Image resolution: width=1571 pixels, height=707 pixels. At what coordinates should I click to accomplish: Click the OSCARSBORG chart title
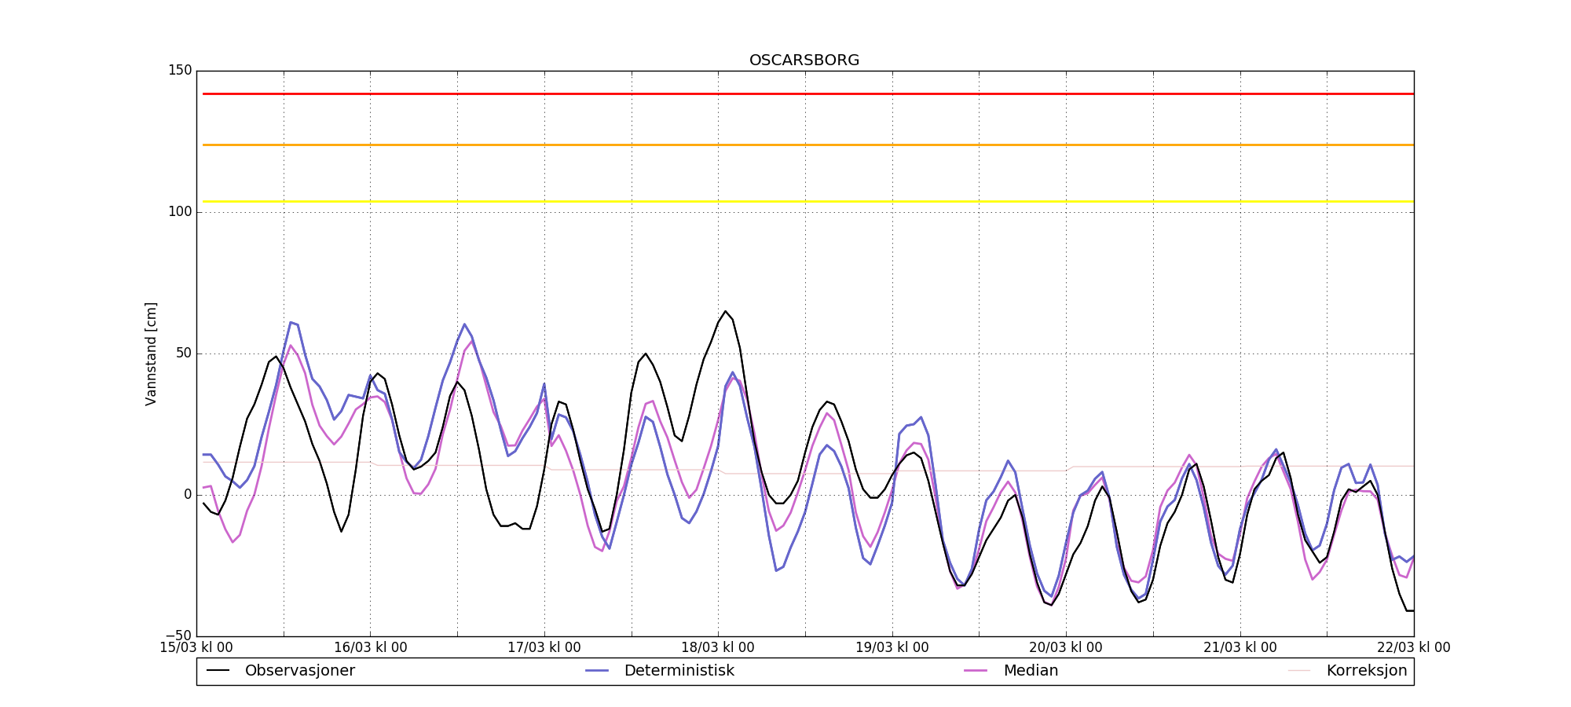click(x=804, y=60)
